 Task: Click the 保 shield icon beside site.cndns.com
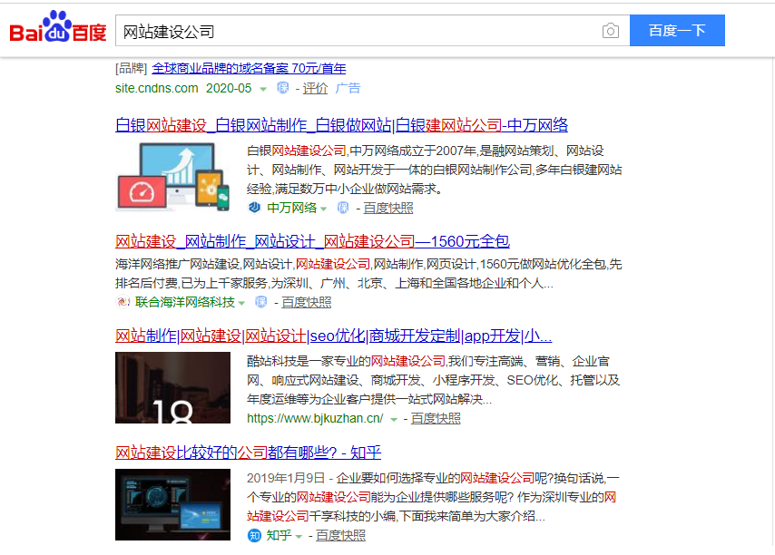point(283,88)
